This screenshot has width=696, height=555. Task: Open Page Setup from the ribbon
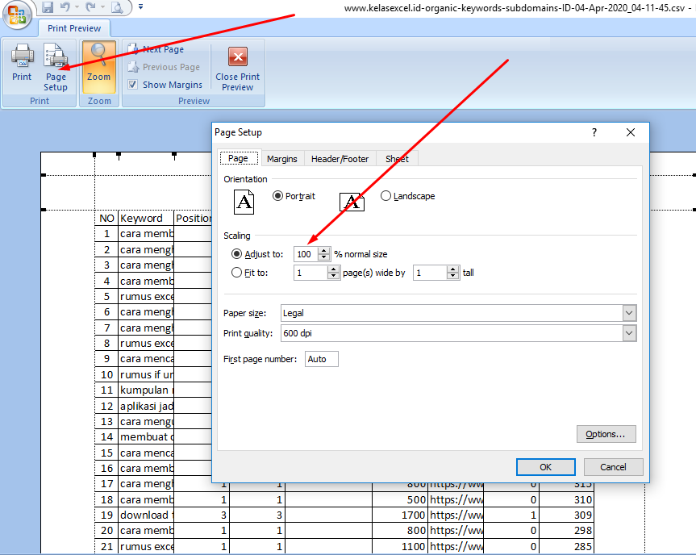[x=56, y=68]
